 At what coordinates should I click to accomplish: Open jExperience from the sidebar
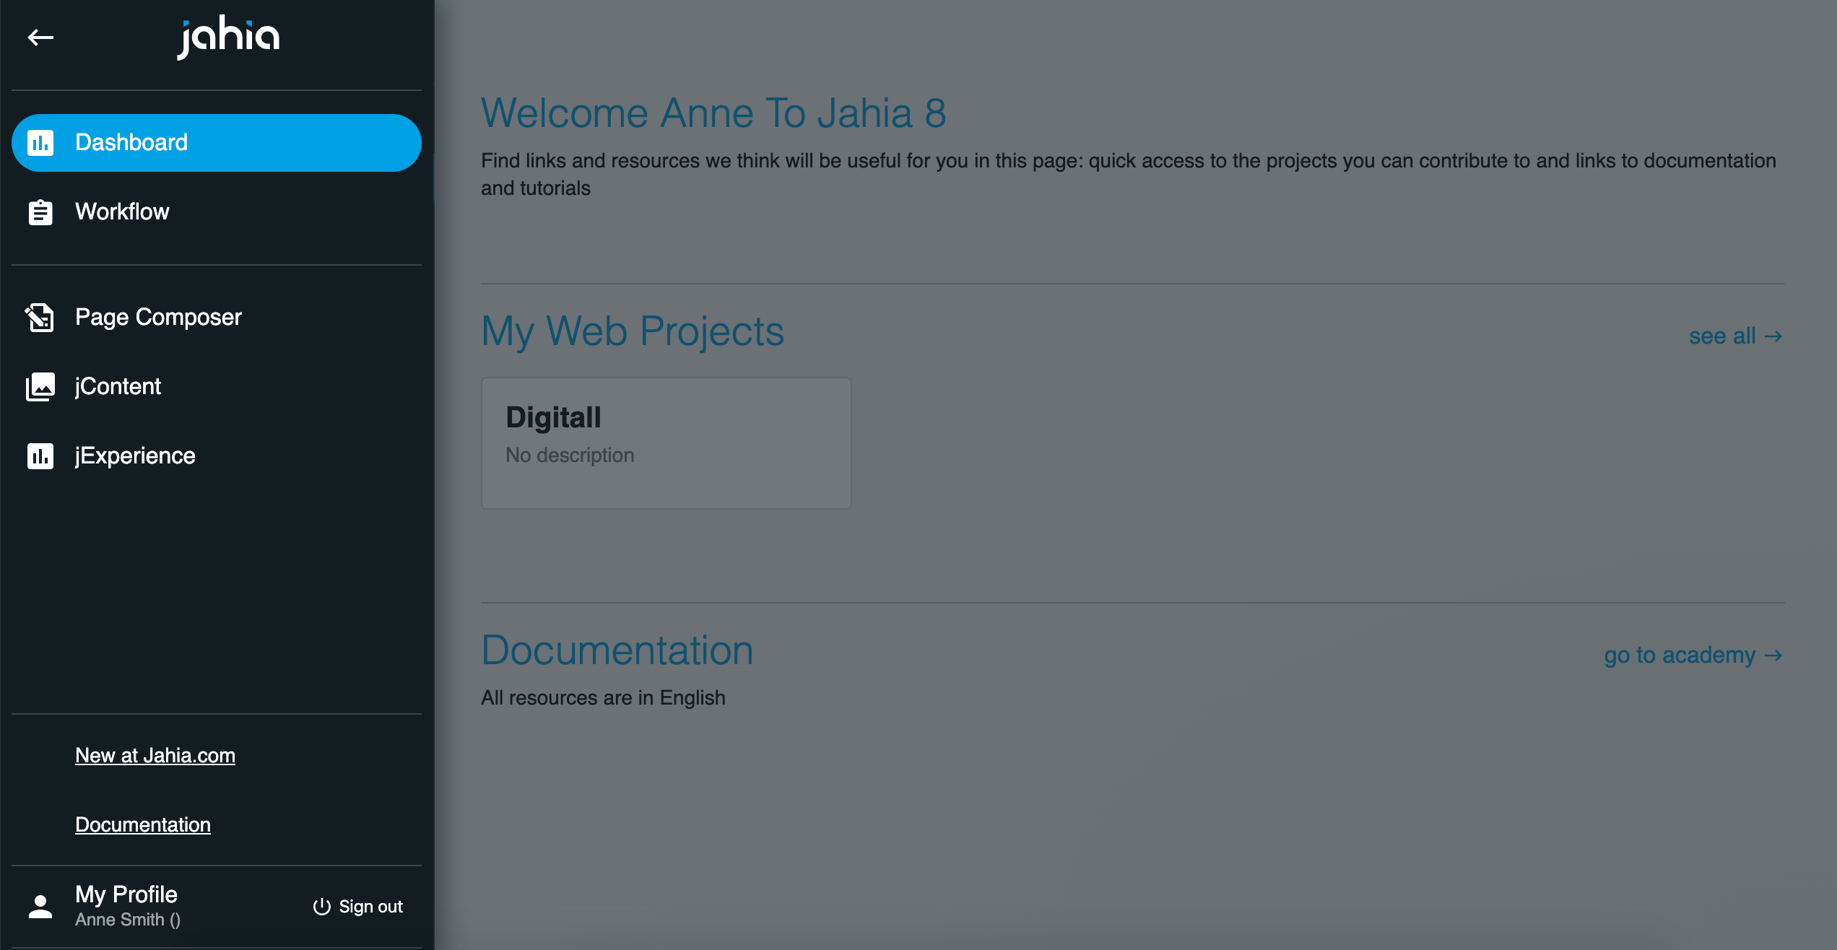(135, 456)
